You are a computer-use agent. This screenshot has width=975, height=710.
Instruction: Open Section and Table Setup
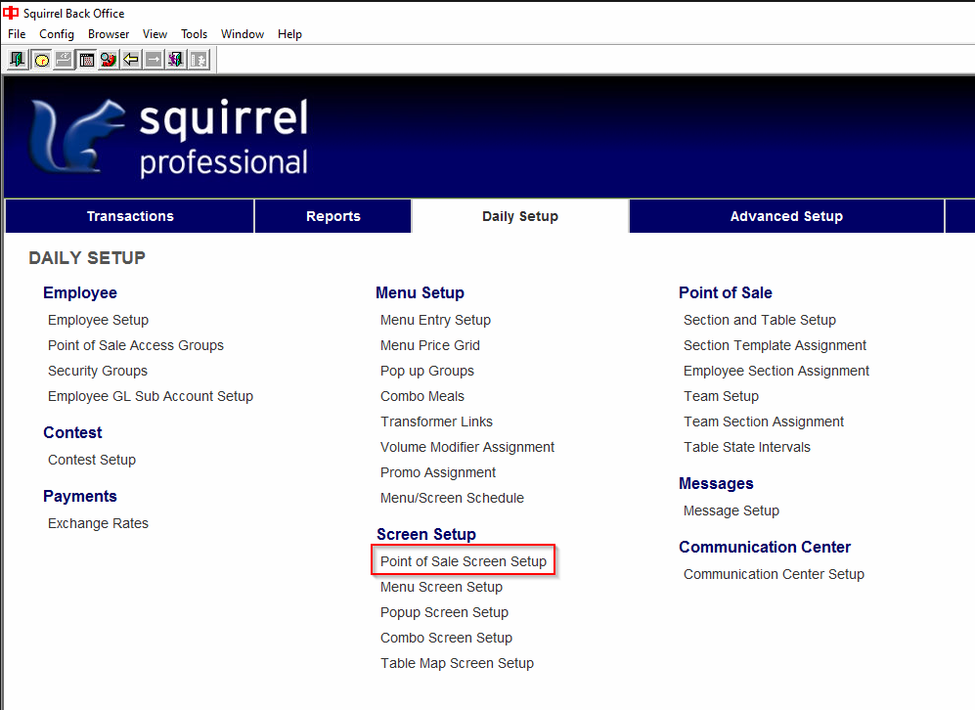coord(760,320)
